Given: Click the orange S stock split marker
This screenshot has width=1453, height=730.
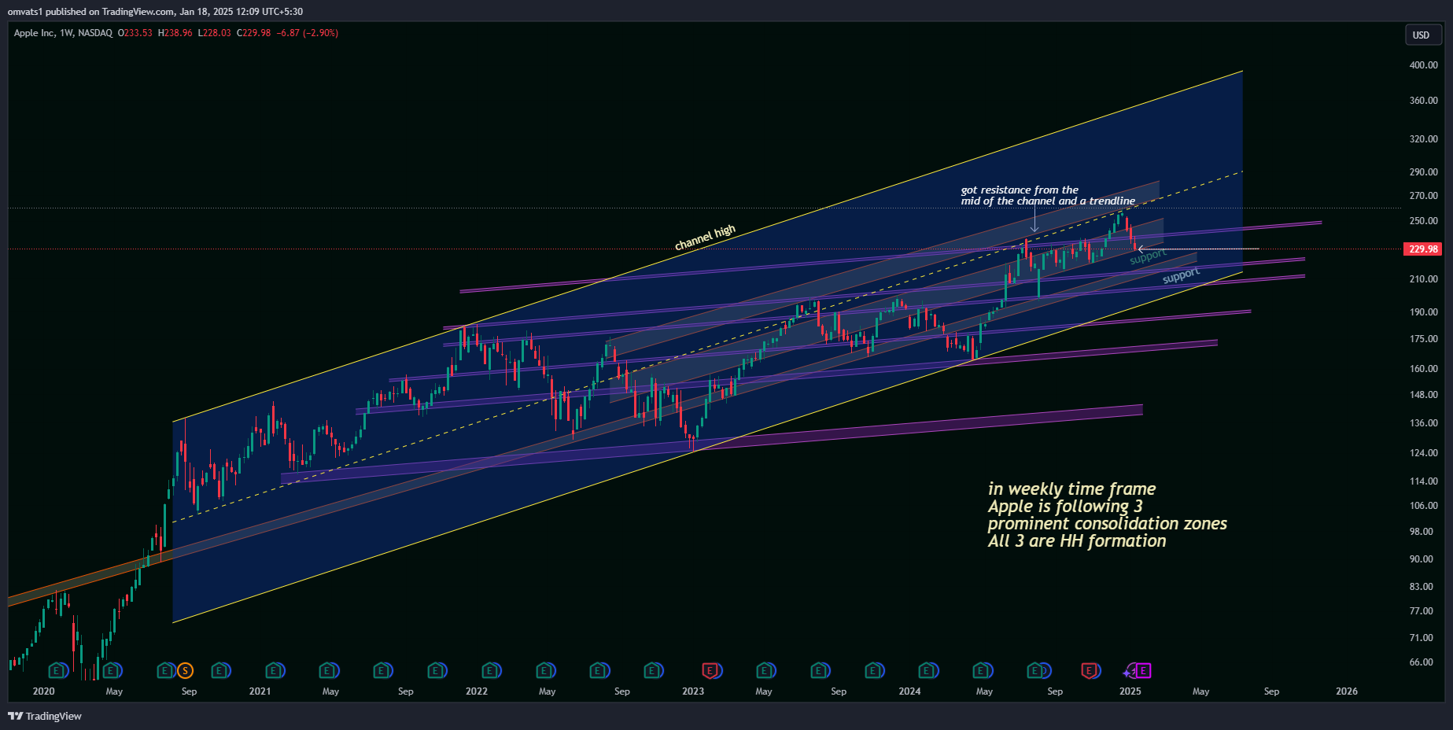Looking at the screenshot, I should coord(185,671).
